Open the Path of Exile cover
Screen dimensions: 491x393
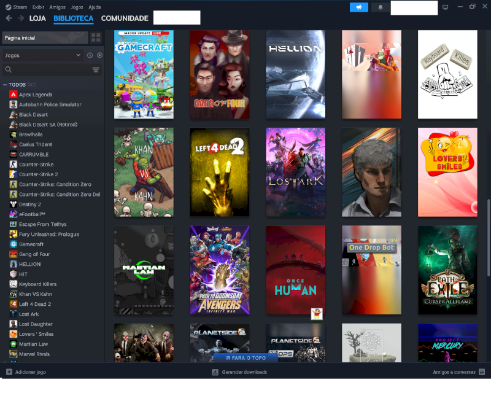click(447, 270)
